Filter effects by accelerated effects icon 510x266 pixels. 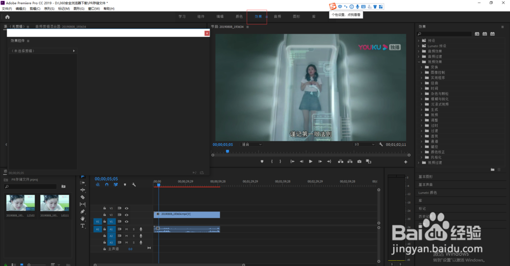click(477, 34)
